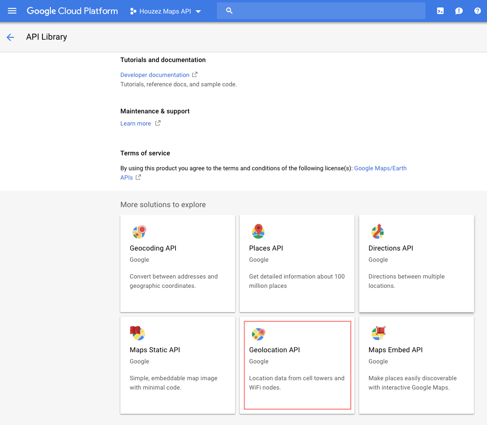The image size is (487, 425).
Task: Open the Geocoding API icon
Action: (x=139, y=231)
